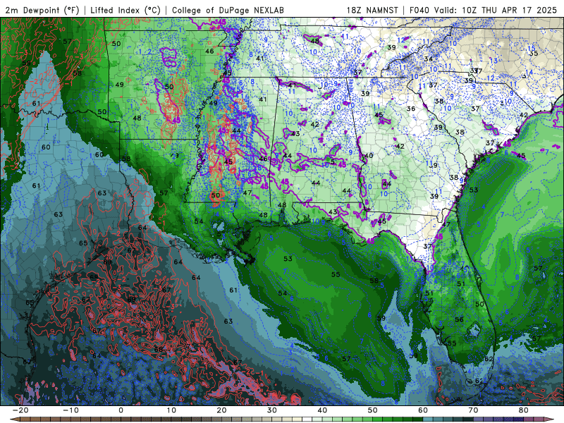Viewport: 564px width, 423px height.
Task: Click the 10 label on the color scale
Action: [x=171, y=410]
